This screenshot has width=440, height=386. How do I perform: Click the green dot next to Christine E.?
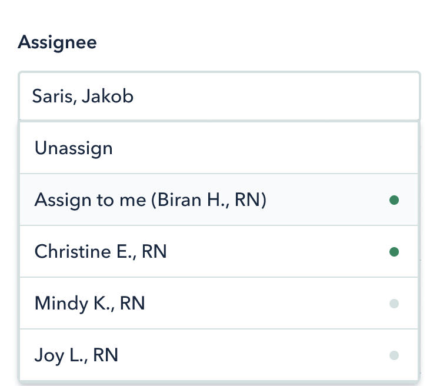coord(394,252)
